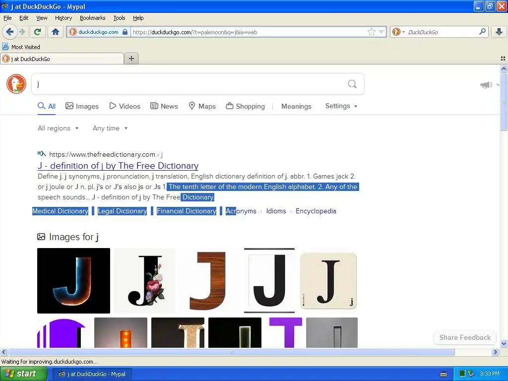Screen dimensions: 508x381
Task: Switch to the Videos results tab
Action: coord(125,106)
